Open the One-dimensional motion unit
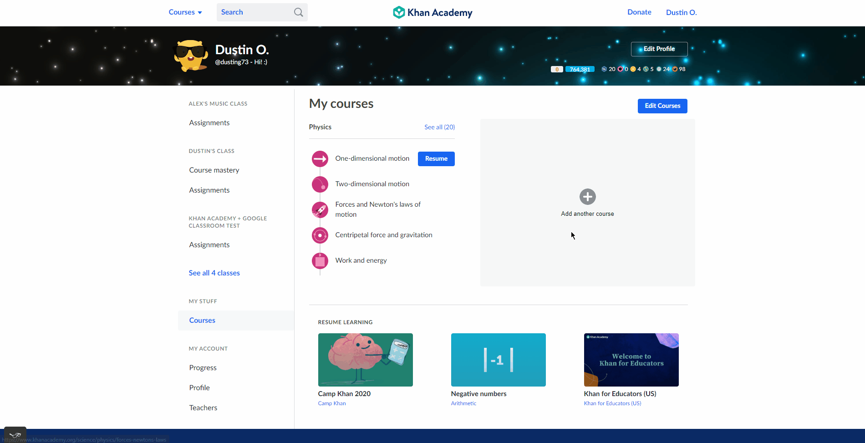The height and width of the screenshot is (443, 865). coord(372,158)
